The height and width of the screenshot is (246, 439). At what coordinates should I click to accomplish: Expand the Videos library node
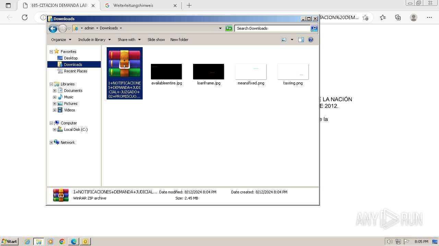coord(55,110)
